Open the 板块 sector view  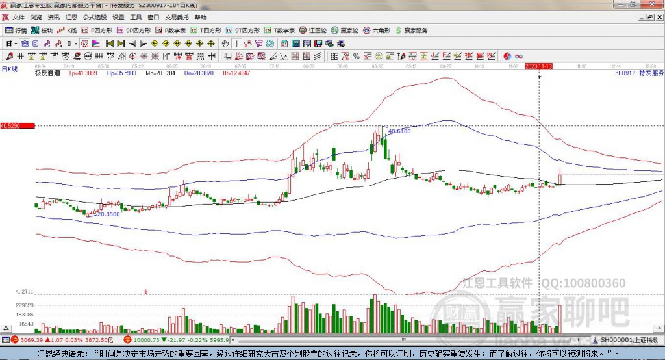click(x=42, y=31)
